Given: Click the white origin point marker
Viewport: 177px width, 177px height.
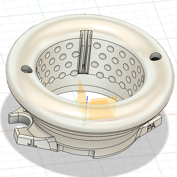Looking at the screenshot, I should [84, 123].
